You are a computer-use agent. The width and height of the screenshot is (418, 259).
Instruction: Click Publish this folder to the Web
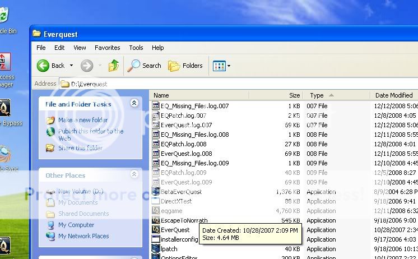[91, 135]
